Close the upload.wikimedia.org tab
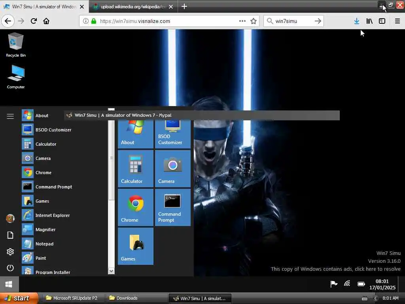This screenshot has height=304, width=405. click(x=171, y=7)
